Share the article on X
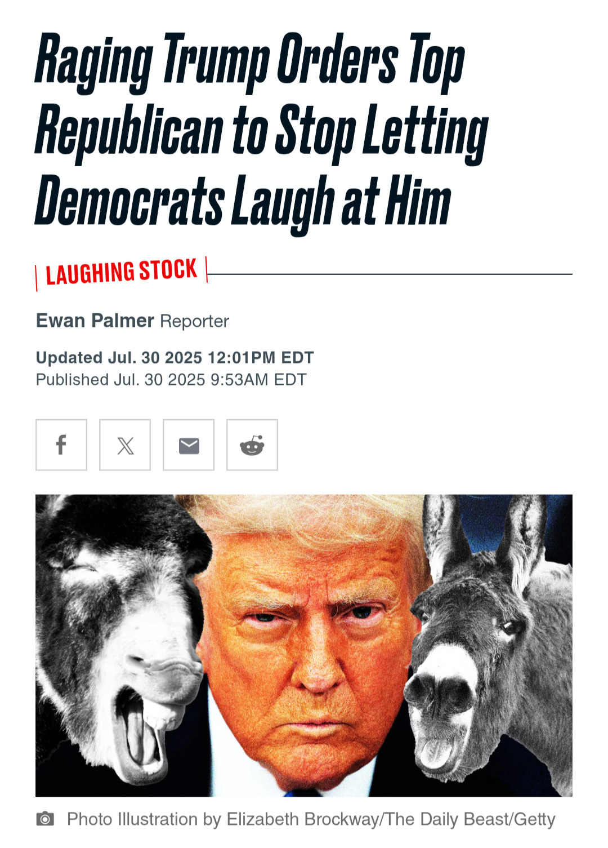The height and width of the screenshot is (848, 608). (x=125, y=445)
